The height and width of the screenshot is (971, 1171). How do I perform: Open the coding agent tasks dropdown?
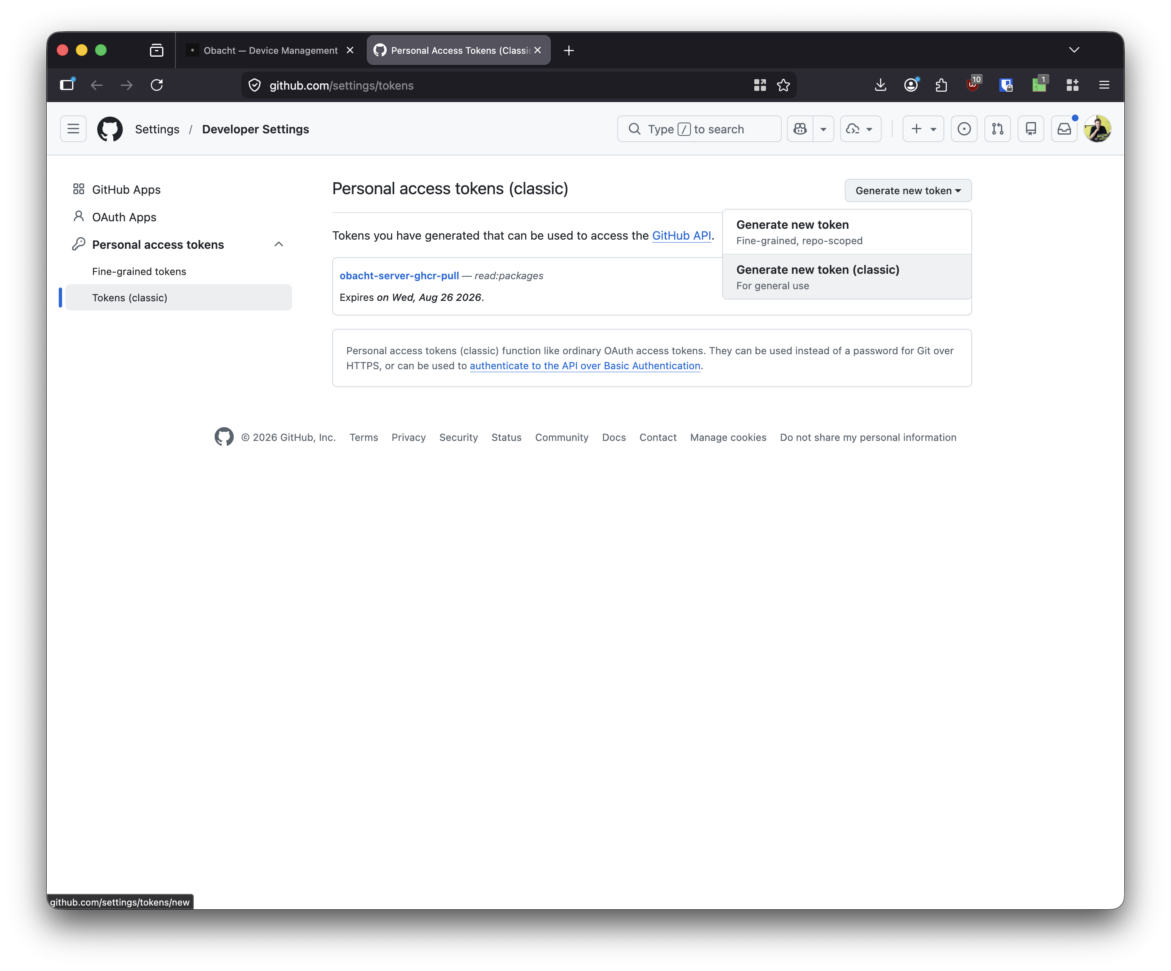click(861, 129)
